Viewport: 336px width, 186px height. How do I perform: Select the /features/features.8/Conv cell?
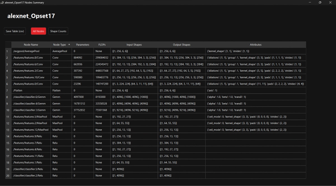coord(31,58)
